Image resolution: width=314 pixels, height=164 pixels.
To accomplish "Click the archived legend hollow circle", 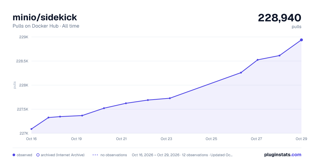I will 38,155.
